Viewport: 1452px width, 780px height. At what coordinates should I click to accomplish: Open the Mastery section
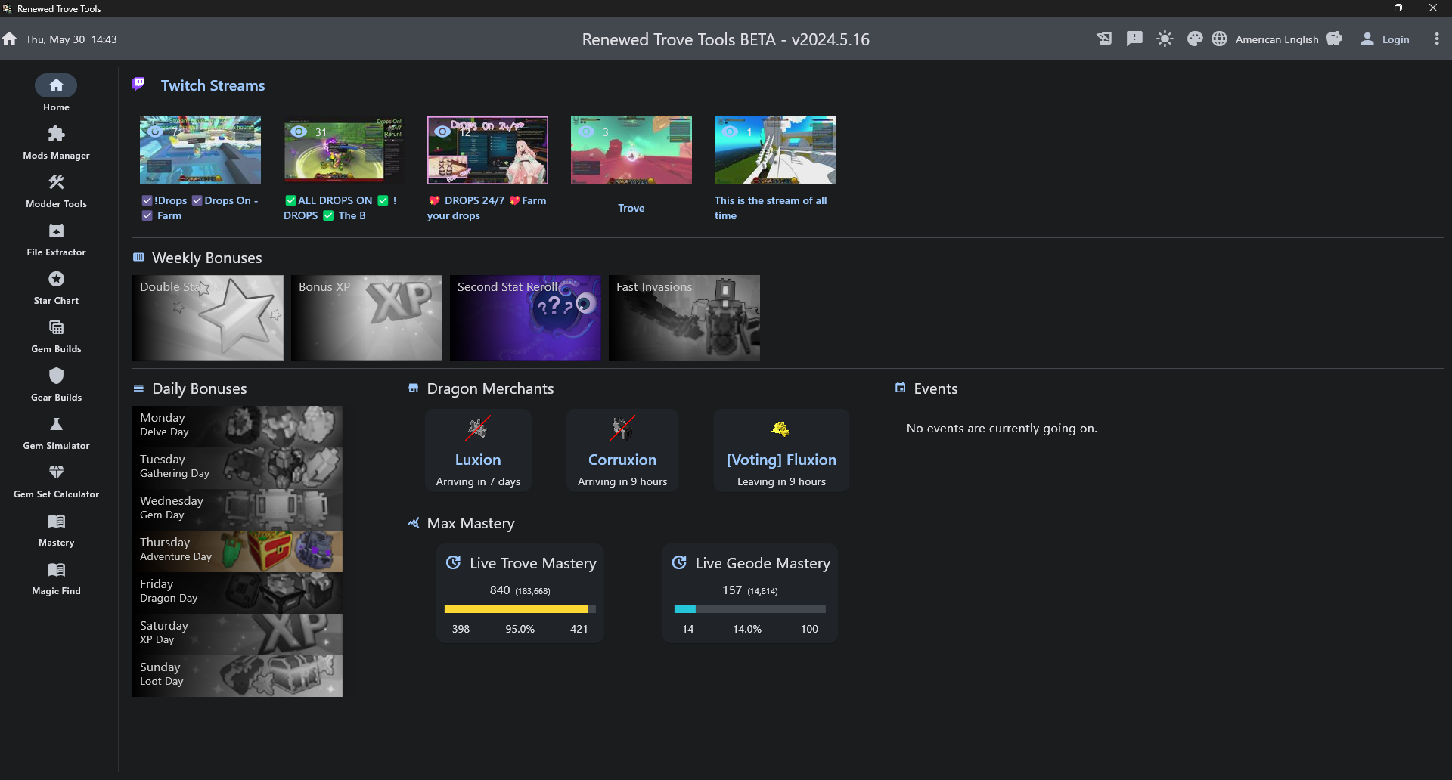56,528
